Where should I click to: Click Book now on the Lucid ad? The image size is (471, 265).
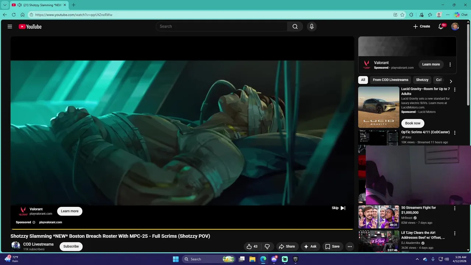pyautogui.click(x=412, y=123)
